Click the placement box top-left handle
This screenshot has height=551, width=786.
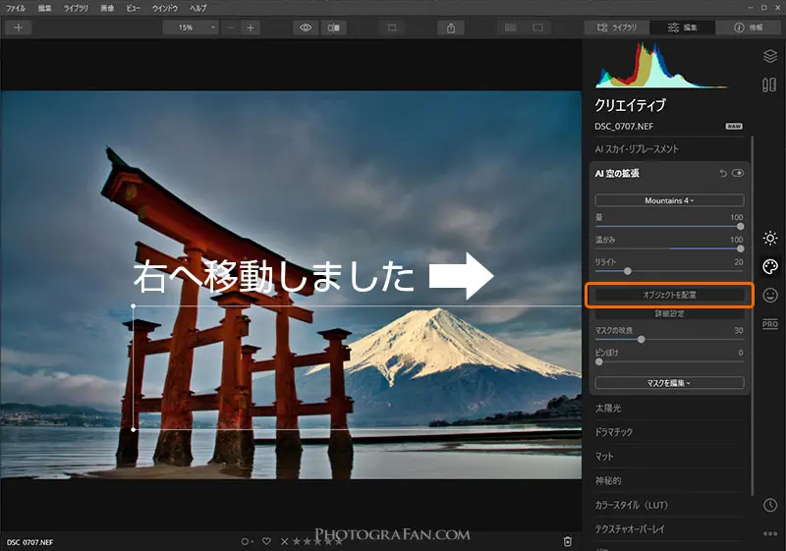(x=134, y=305)
